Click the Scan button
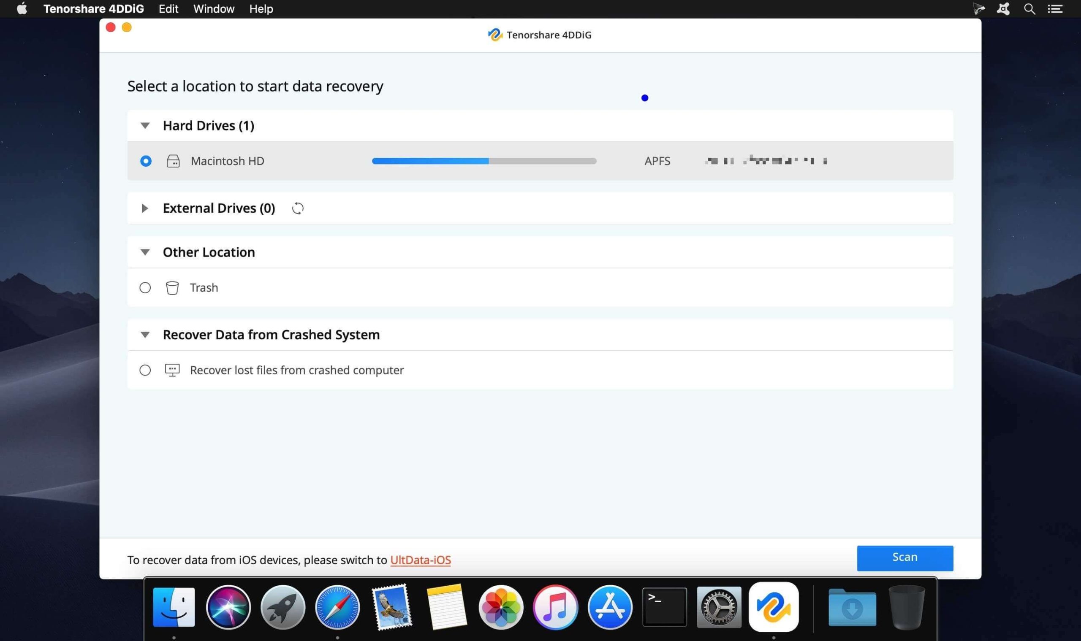Screen dimensions: 1081x641 pyautogui.click(x=904, y=557)
